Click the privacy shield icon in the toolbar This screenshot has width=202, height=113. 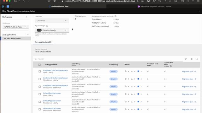click(x=55, y=1)
